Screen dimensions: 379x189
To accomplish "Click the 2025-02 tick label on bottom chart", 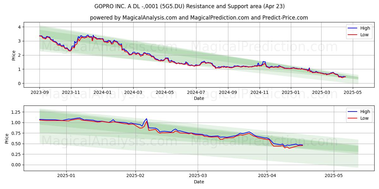I will (135, 176).
